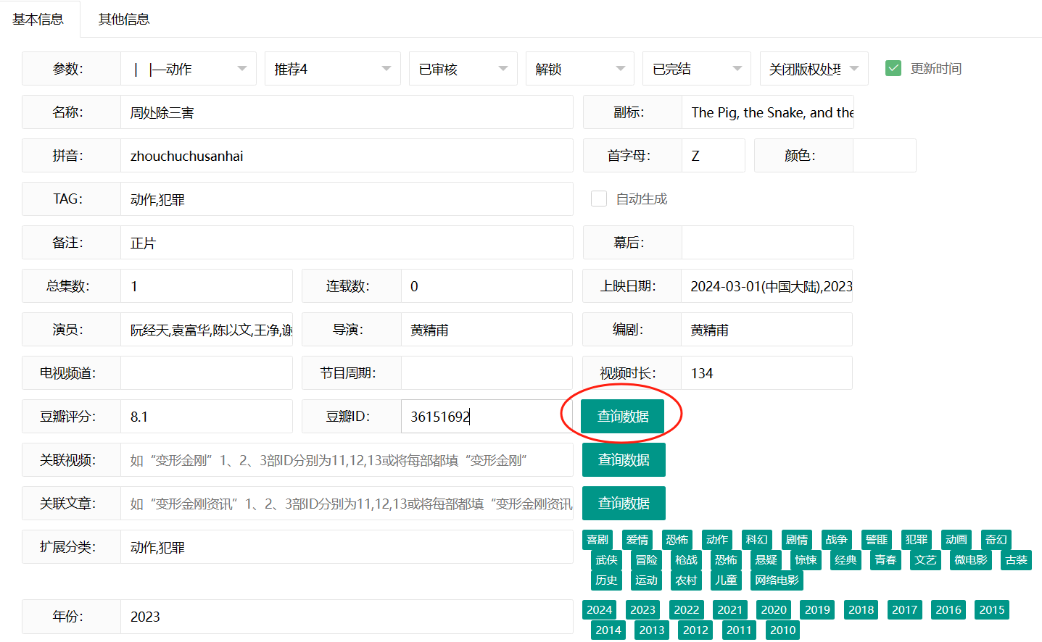The height and width of the screenshot is (642, 1042).
Task: Click the 豆瓣ID field with 36151692
Action: click(x=487, y=417)
